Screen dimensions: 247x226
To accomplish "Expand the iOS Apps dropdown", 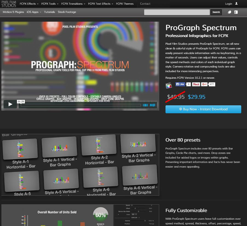I will tap(34, 12).
